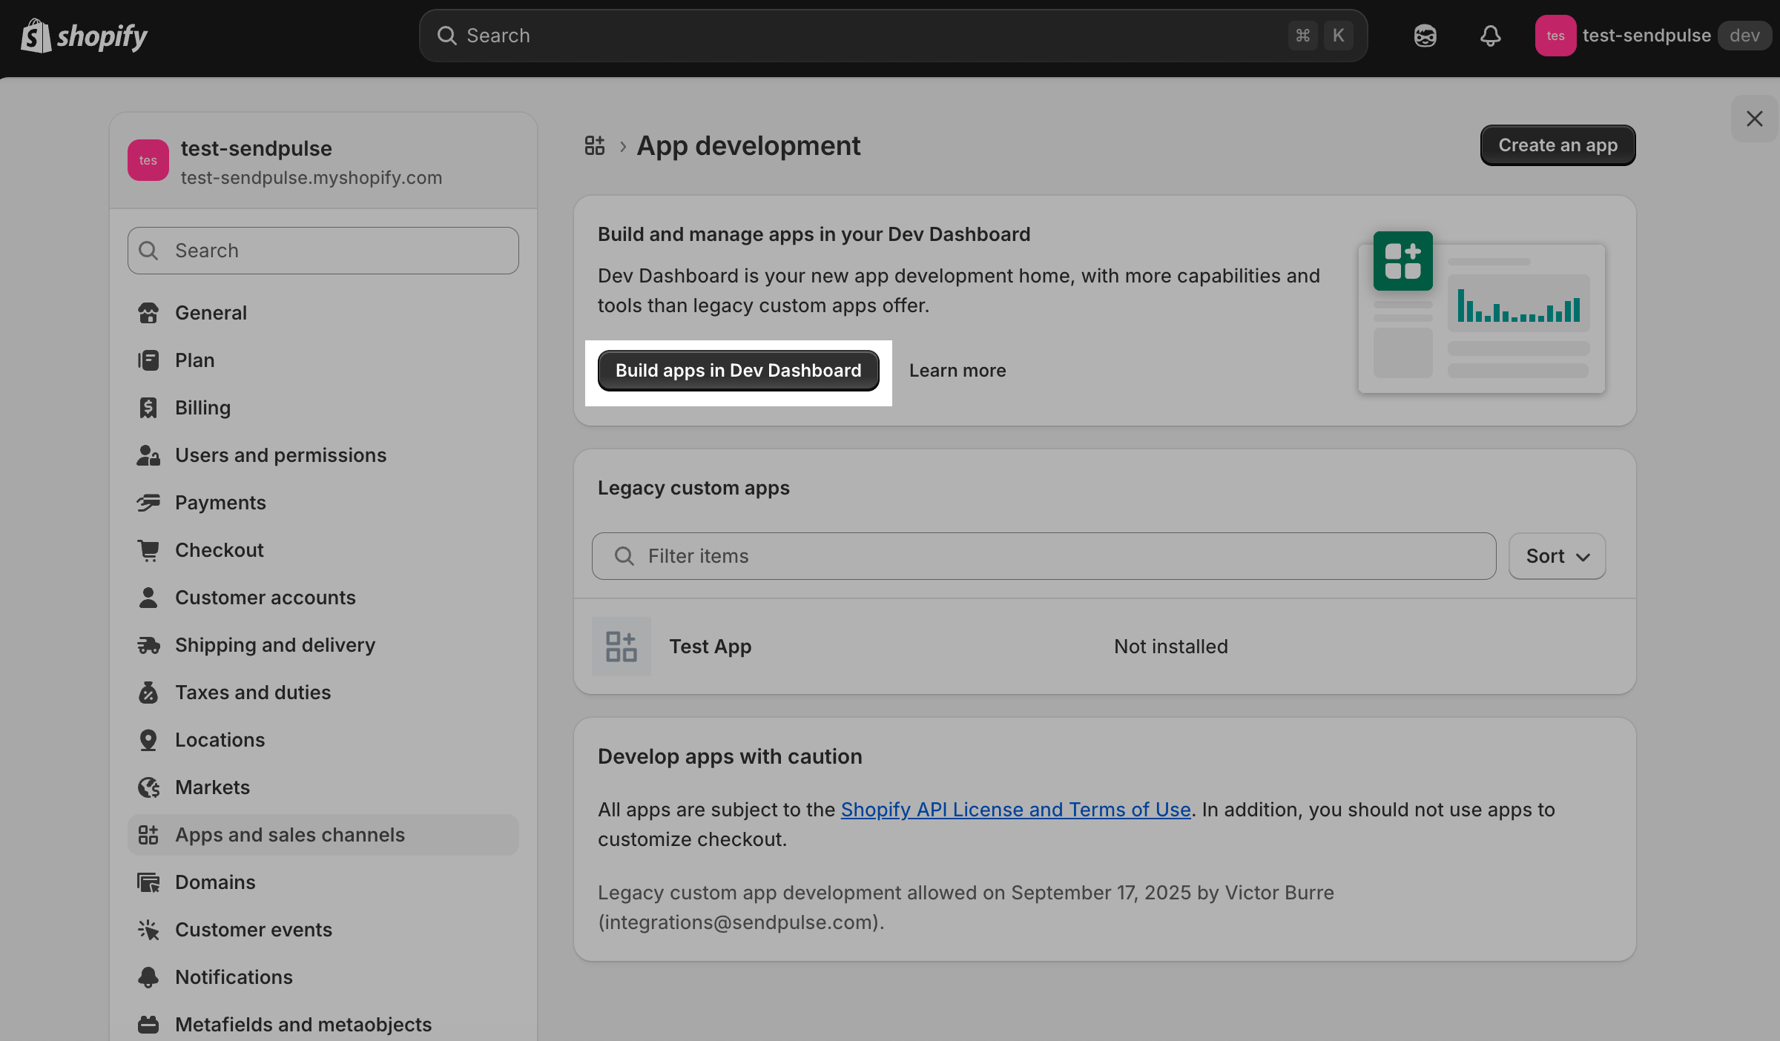Click the Shipping and delivery truck icon

148,645
